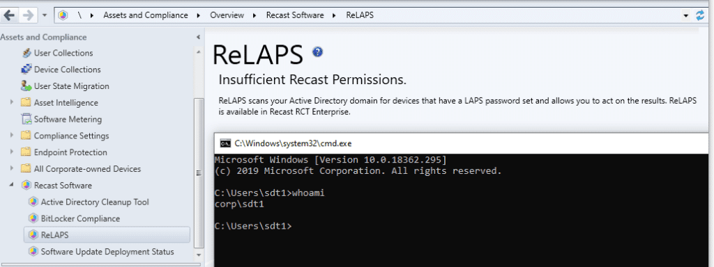The image size is (714, 267).
Task: Select Overview in the breadcrumb path
Action: coord(227,15)
